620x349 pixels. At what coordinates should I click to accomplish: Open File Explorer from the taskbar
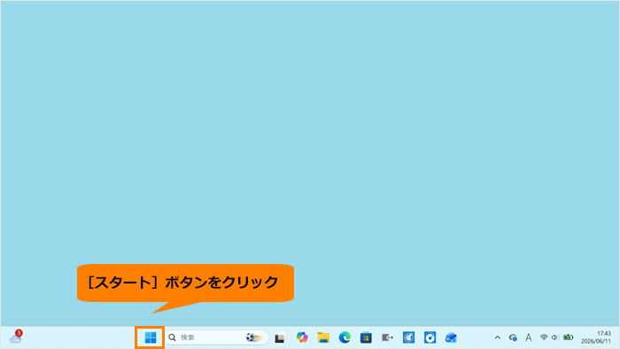(323, 337)
